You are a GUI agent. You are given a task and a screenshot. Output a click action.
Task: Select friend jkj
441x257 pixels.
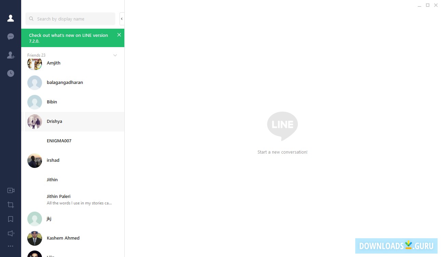click(x=73, y=219)
